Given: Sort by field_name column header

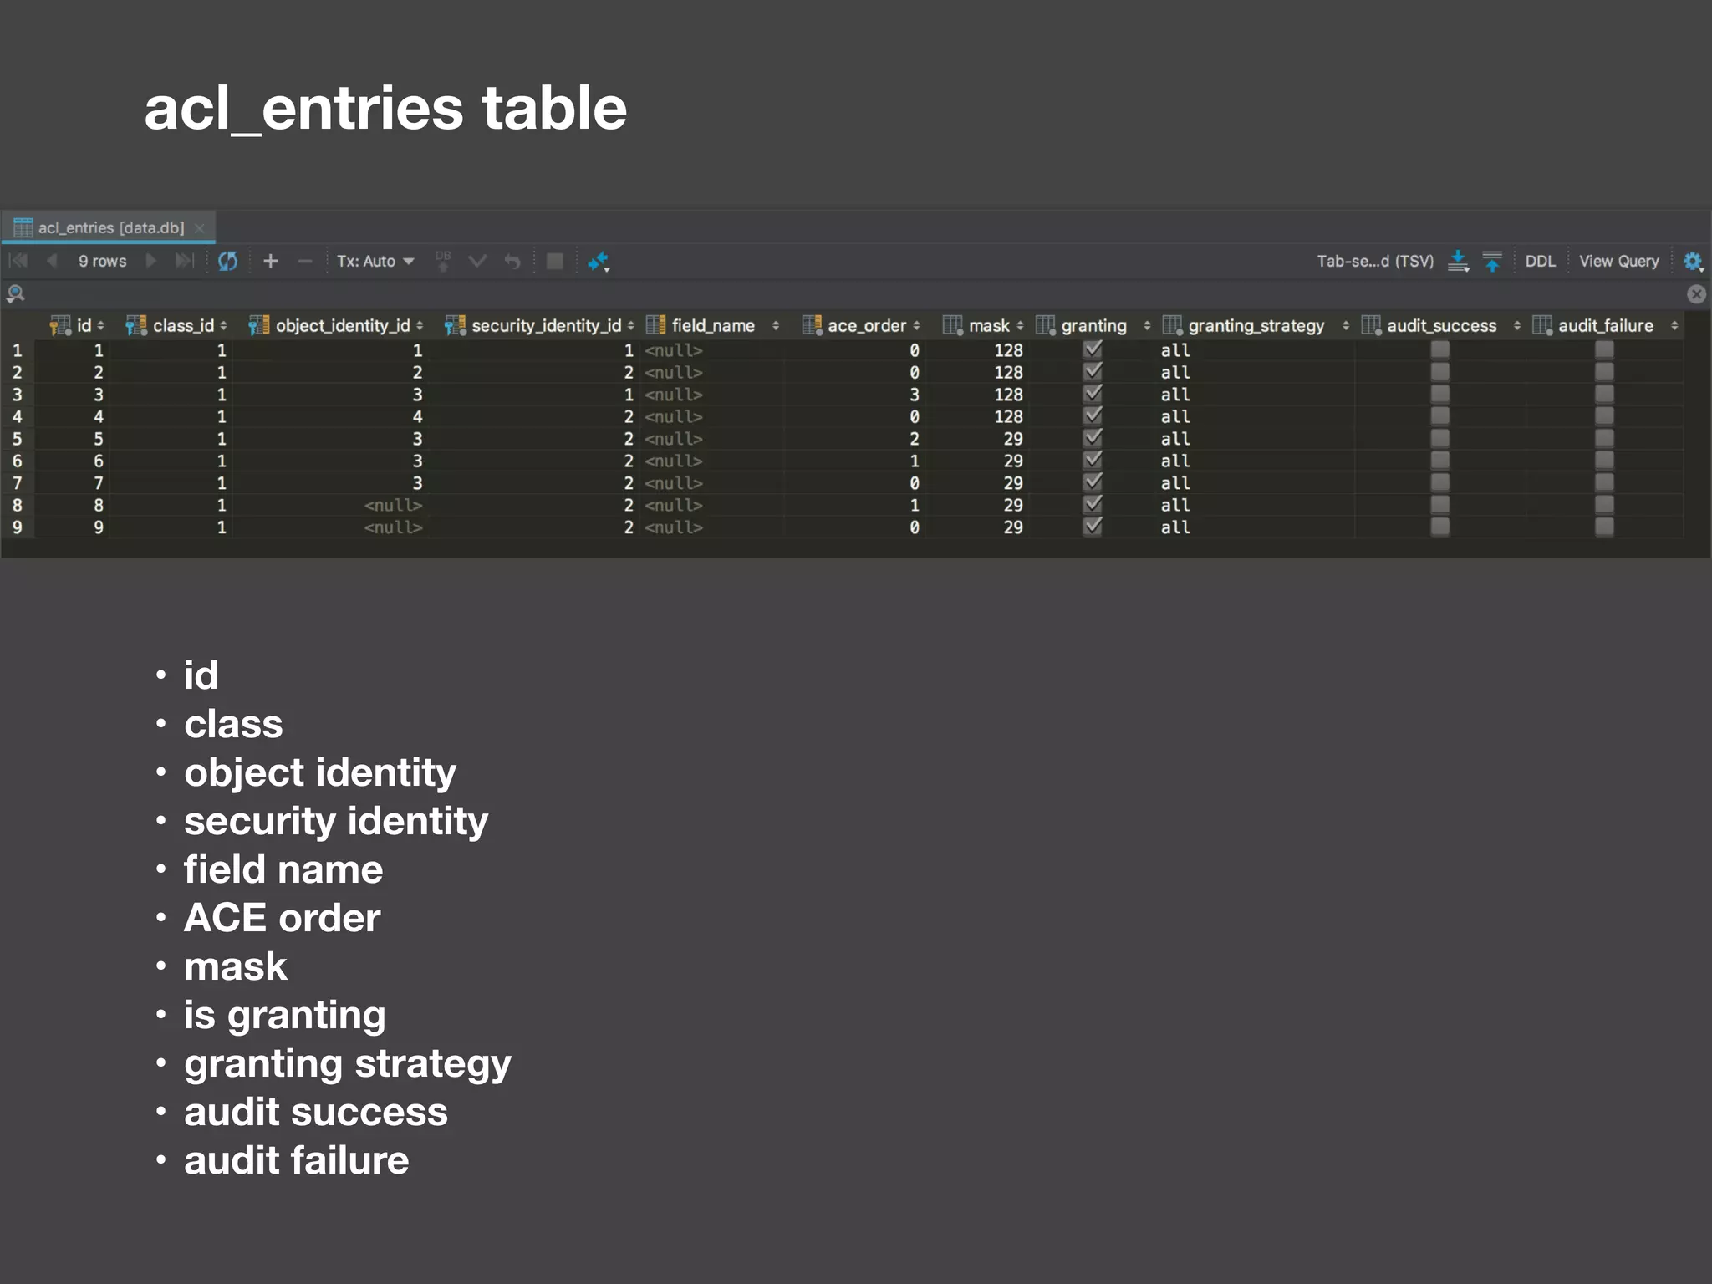Looking at the screenshot, I should tap(713, 325).
